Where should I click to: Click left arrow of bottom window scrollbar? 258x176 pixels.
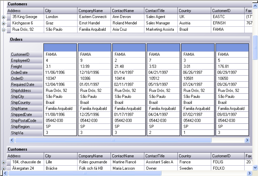click(x=3, y=173)
